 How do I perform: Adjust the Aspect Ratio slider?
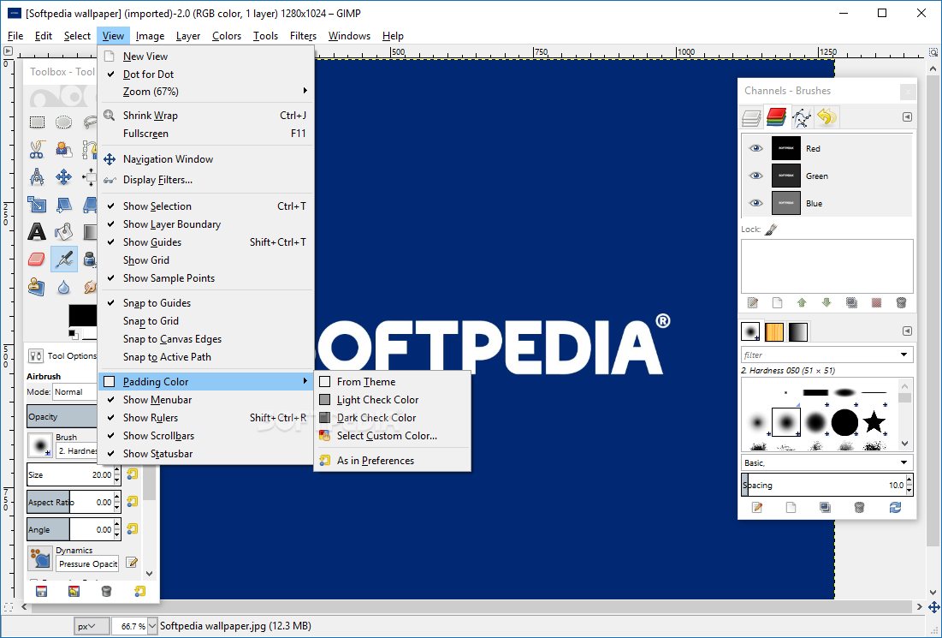pos(69,502)
